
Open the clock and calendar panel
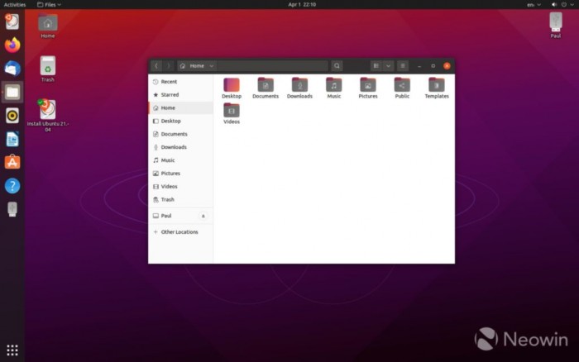coord(302,4)
